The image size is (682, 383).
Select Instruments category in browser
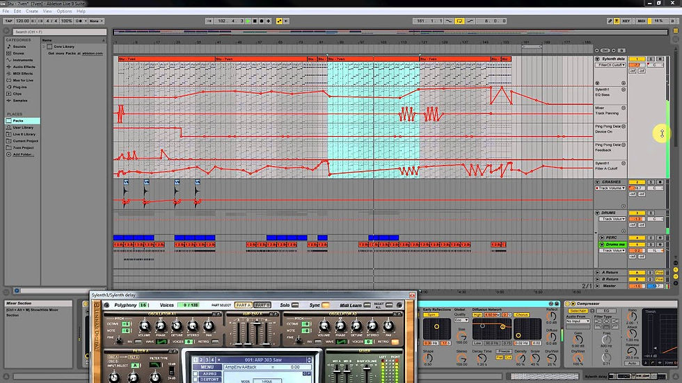[22, 60]
